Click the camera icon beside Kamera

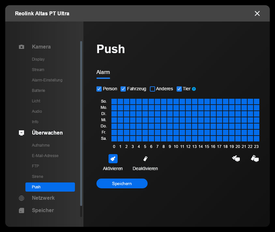[x=22, y=47]
